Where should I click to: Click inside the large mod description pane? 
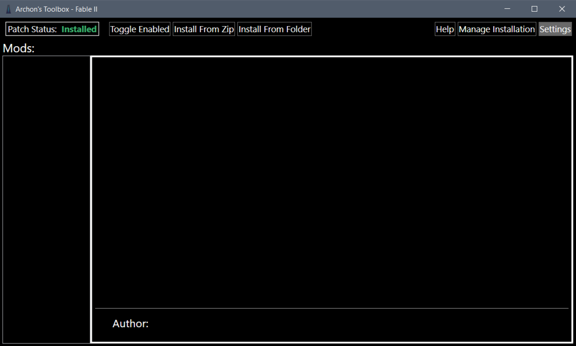[x=331, y=182]
